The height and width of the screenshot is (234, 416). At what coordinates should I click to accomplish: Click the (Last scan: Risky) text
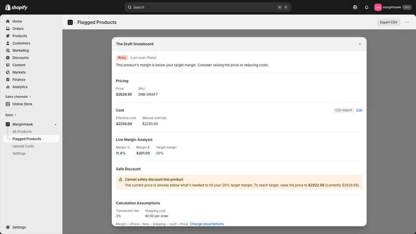(x=143, y=58)
